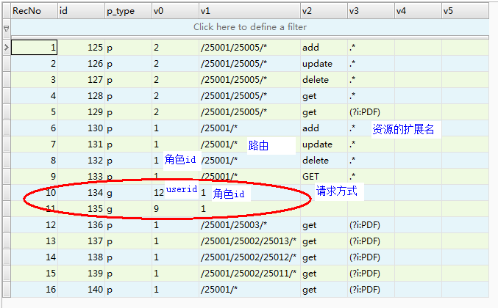Click 'update' in row id 126

click(317, 64)
